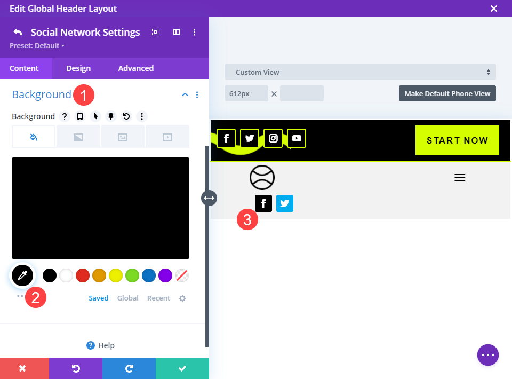Collapse the Background section with chevron
The height and width of the screenshot is (379, 512).
[x=185, y=95]
